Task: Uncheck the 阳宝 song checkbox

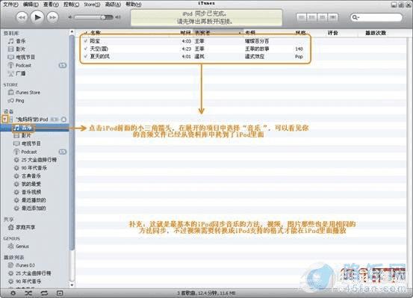Action: [x=85, y=41]
